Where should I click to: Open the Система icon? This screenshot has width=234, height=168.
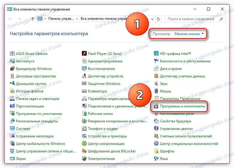click(x=12, y=129)
